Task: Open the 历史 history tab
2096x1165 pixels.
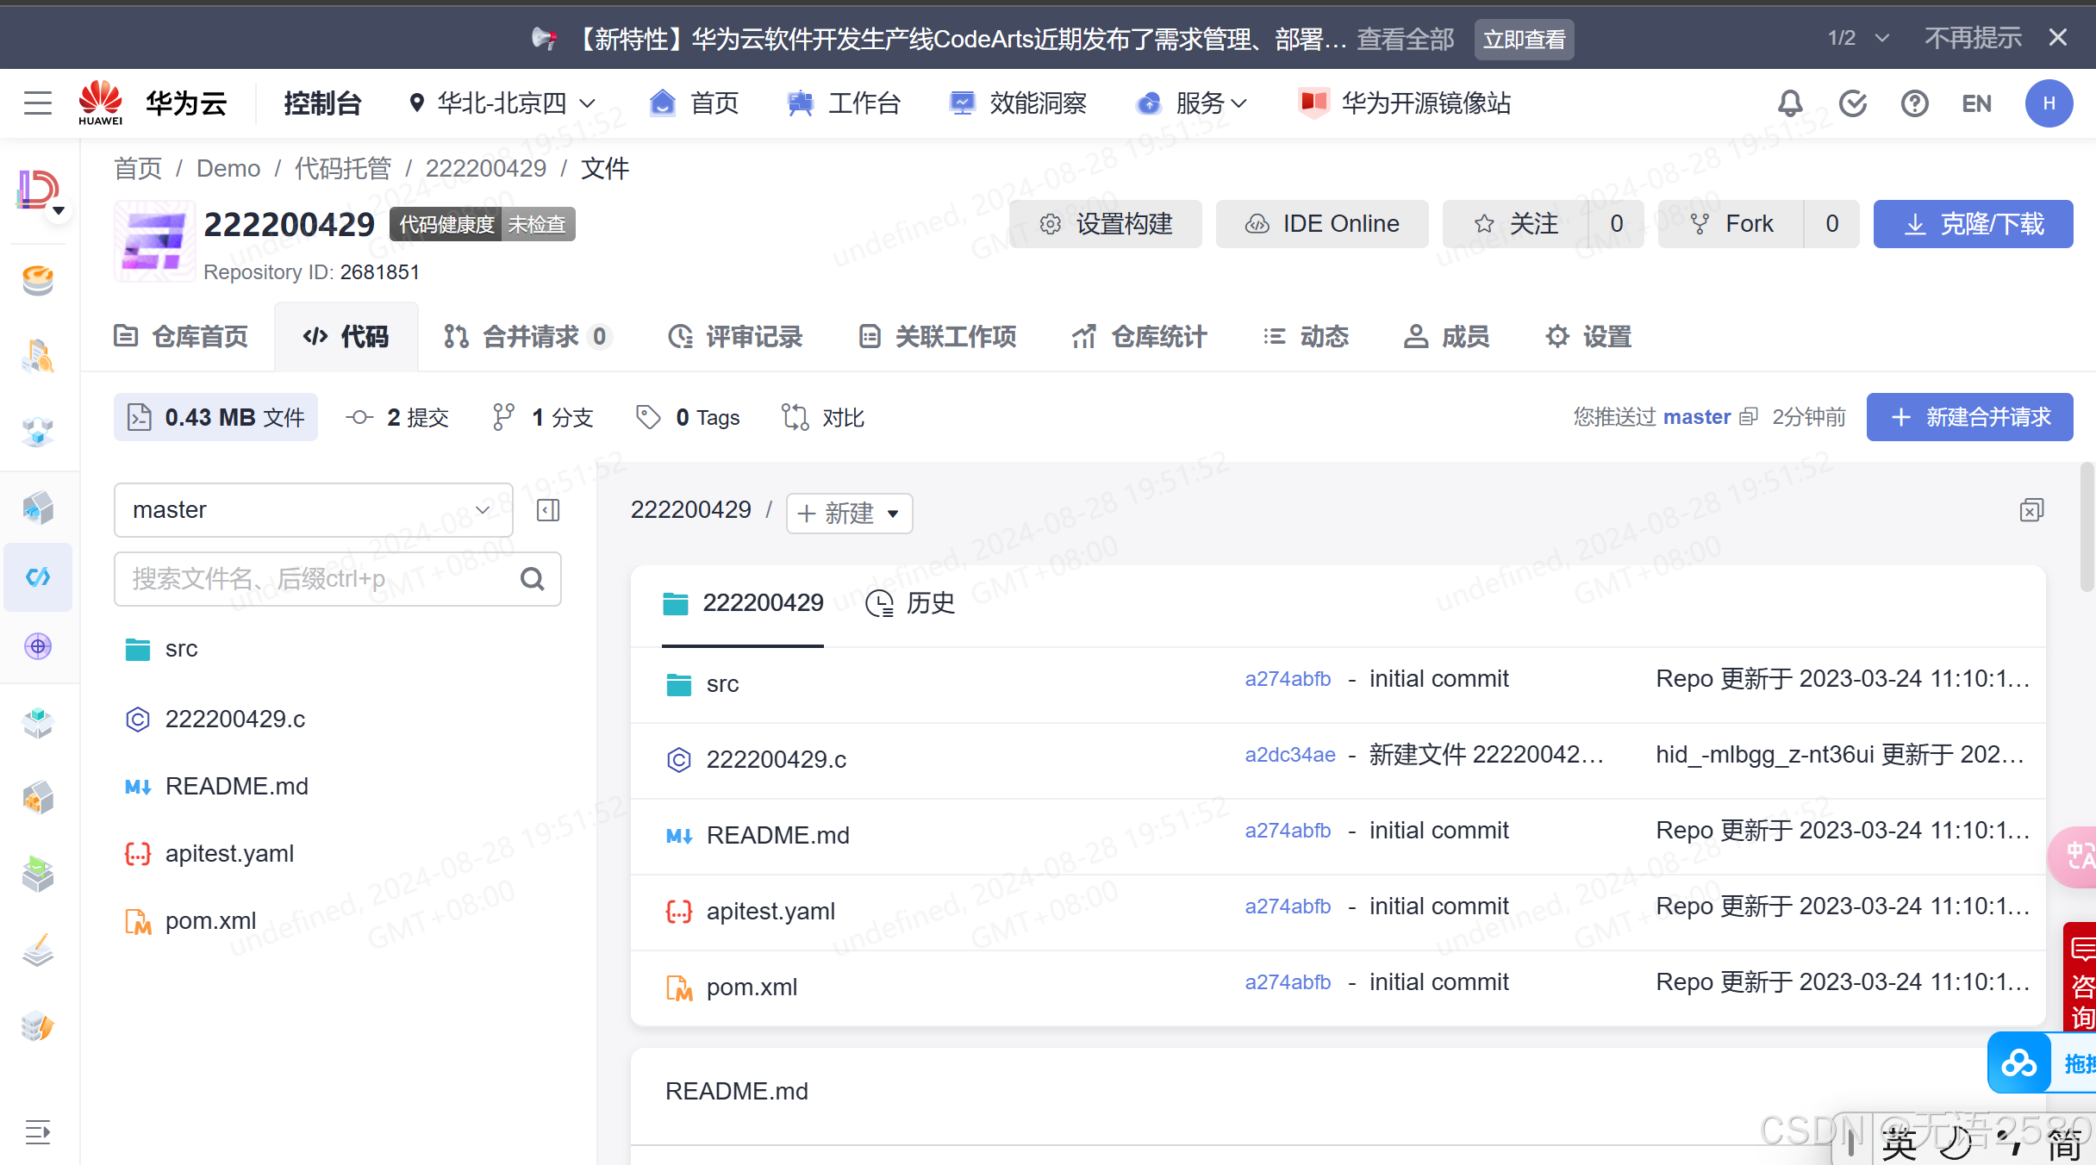Action: point(910,603)
